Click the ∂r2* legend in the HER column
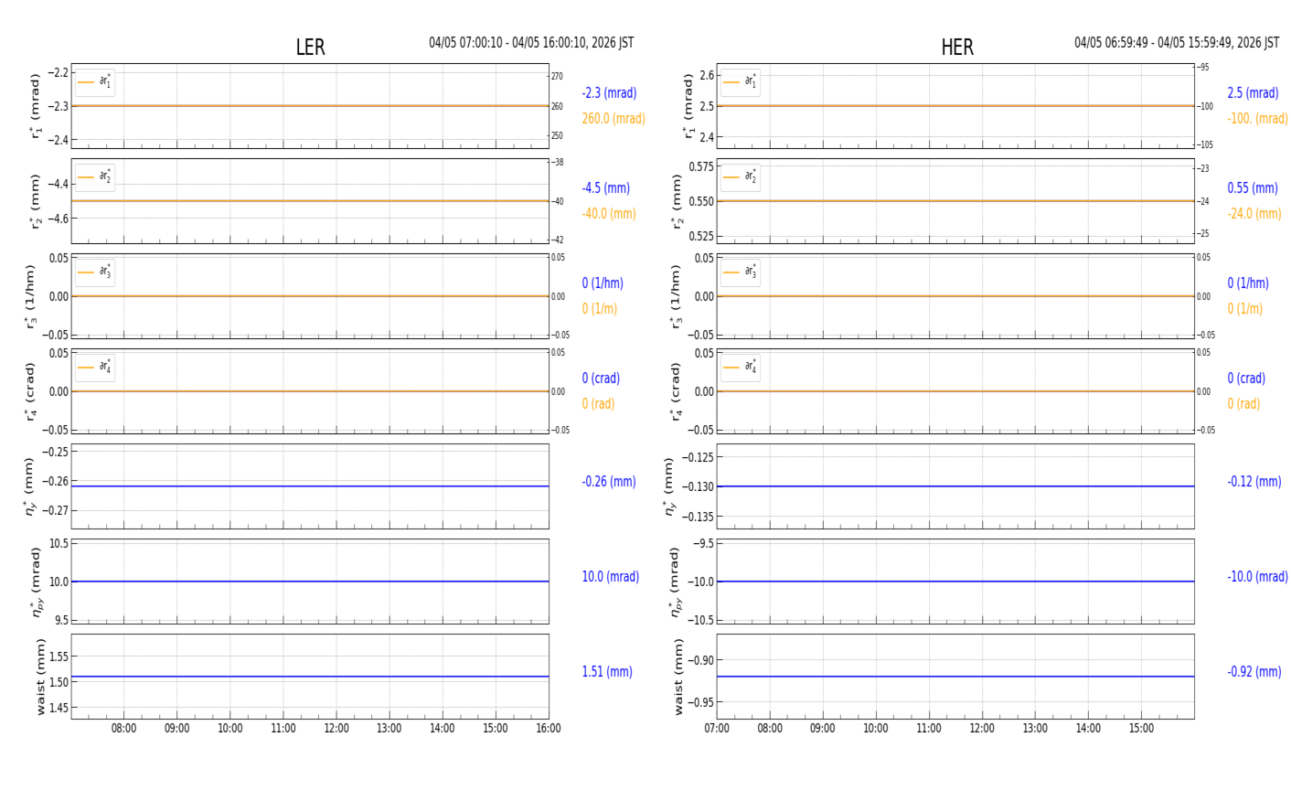Screen dimensions: 1291x790 [740, 177]
